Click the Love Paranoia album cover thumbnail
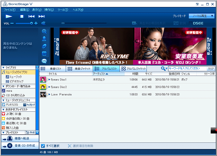This screenshot has height=156, width=217. [x=43, y=94]
